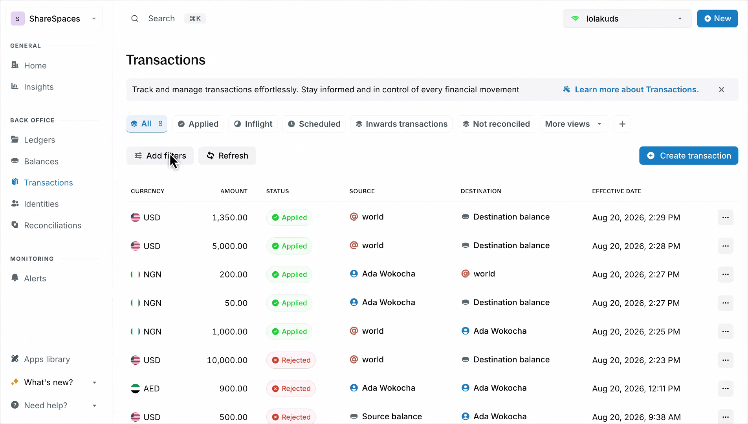The image size is (748, 424).
Task: Open Home from the sidebar
Action: [x=35, y=66]
